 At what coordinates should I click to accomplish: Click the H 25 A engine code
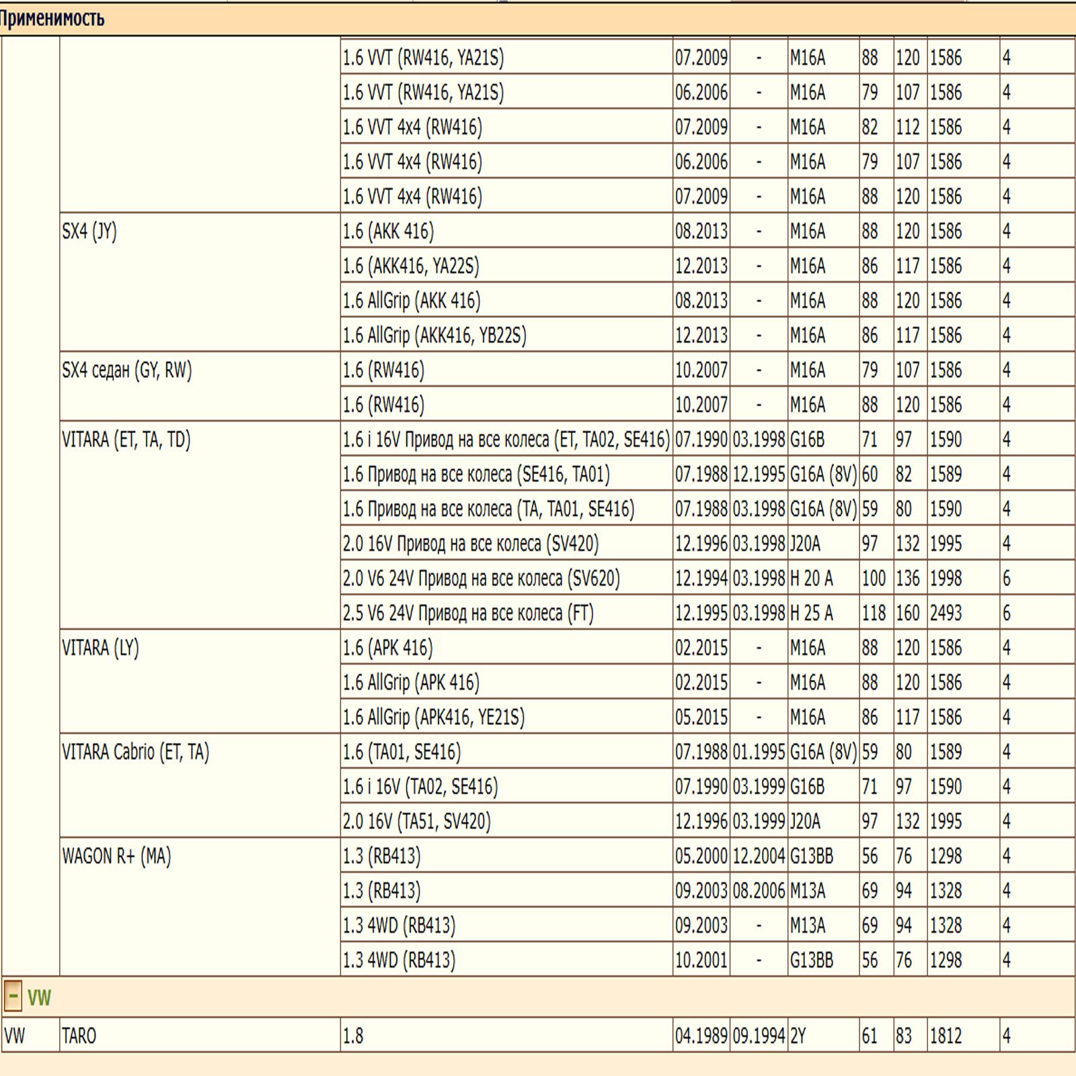812,613
